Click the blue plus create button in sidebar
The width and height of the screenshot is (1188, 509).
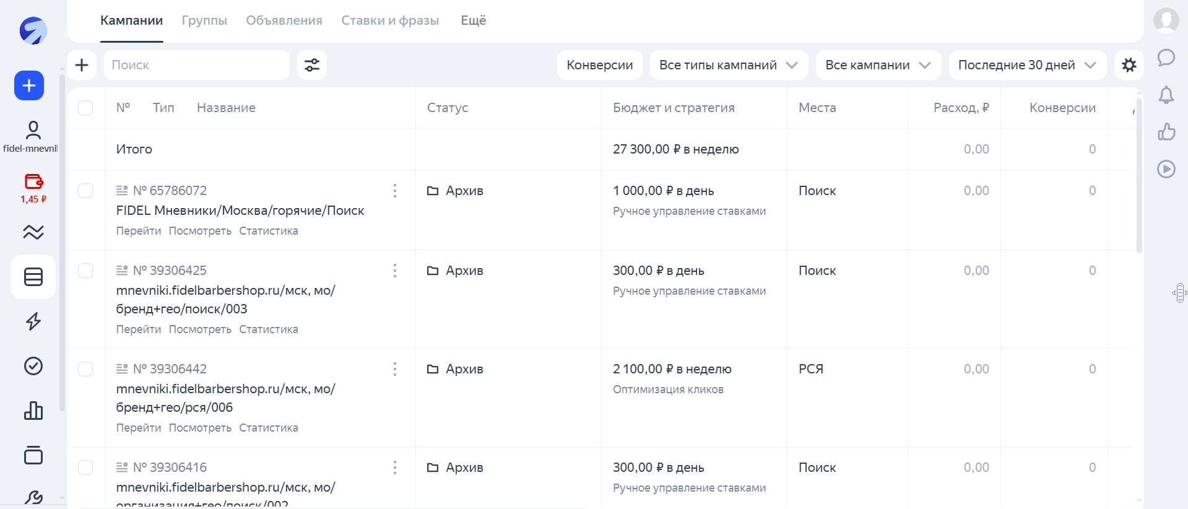point(29,85)
